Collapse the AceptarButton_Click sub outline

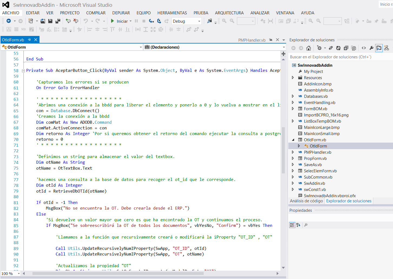click(x=23, y=71)
